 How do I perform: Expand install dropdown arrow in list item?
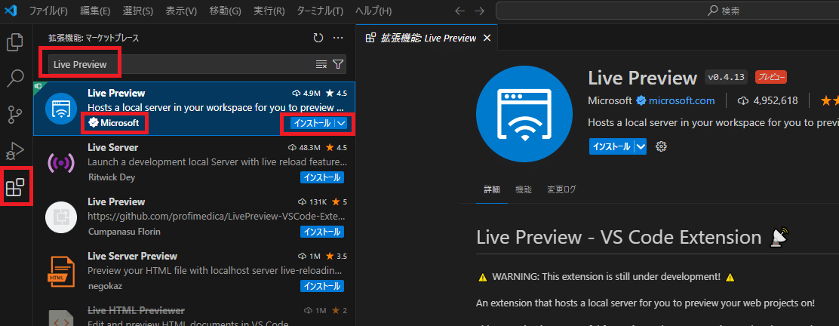(x=341, y=123)
